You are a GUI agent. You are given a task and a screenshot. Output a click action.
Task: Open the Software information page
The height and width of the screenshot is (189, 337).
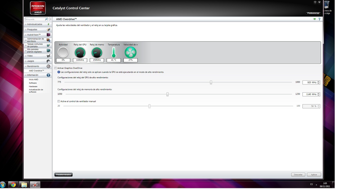tap(33, 83)
